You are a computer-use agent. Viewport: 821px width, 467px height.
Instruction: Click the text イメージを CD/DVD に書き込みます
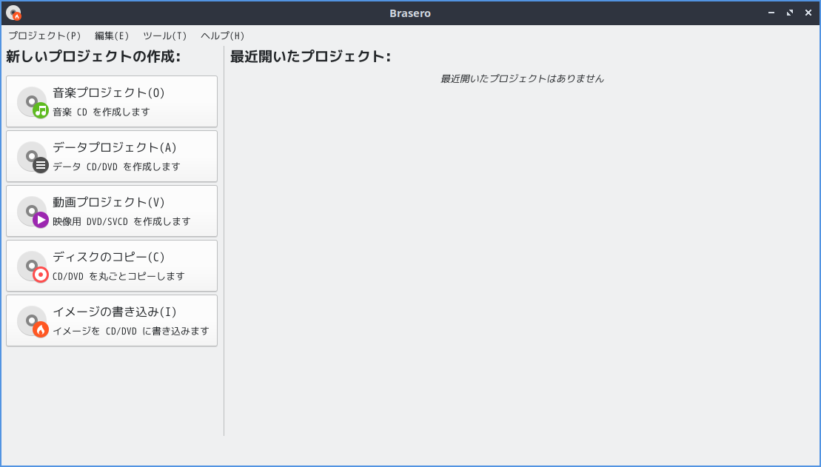click(131, 332)
